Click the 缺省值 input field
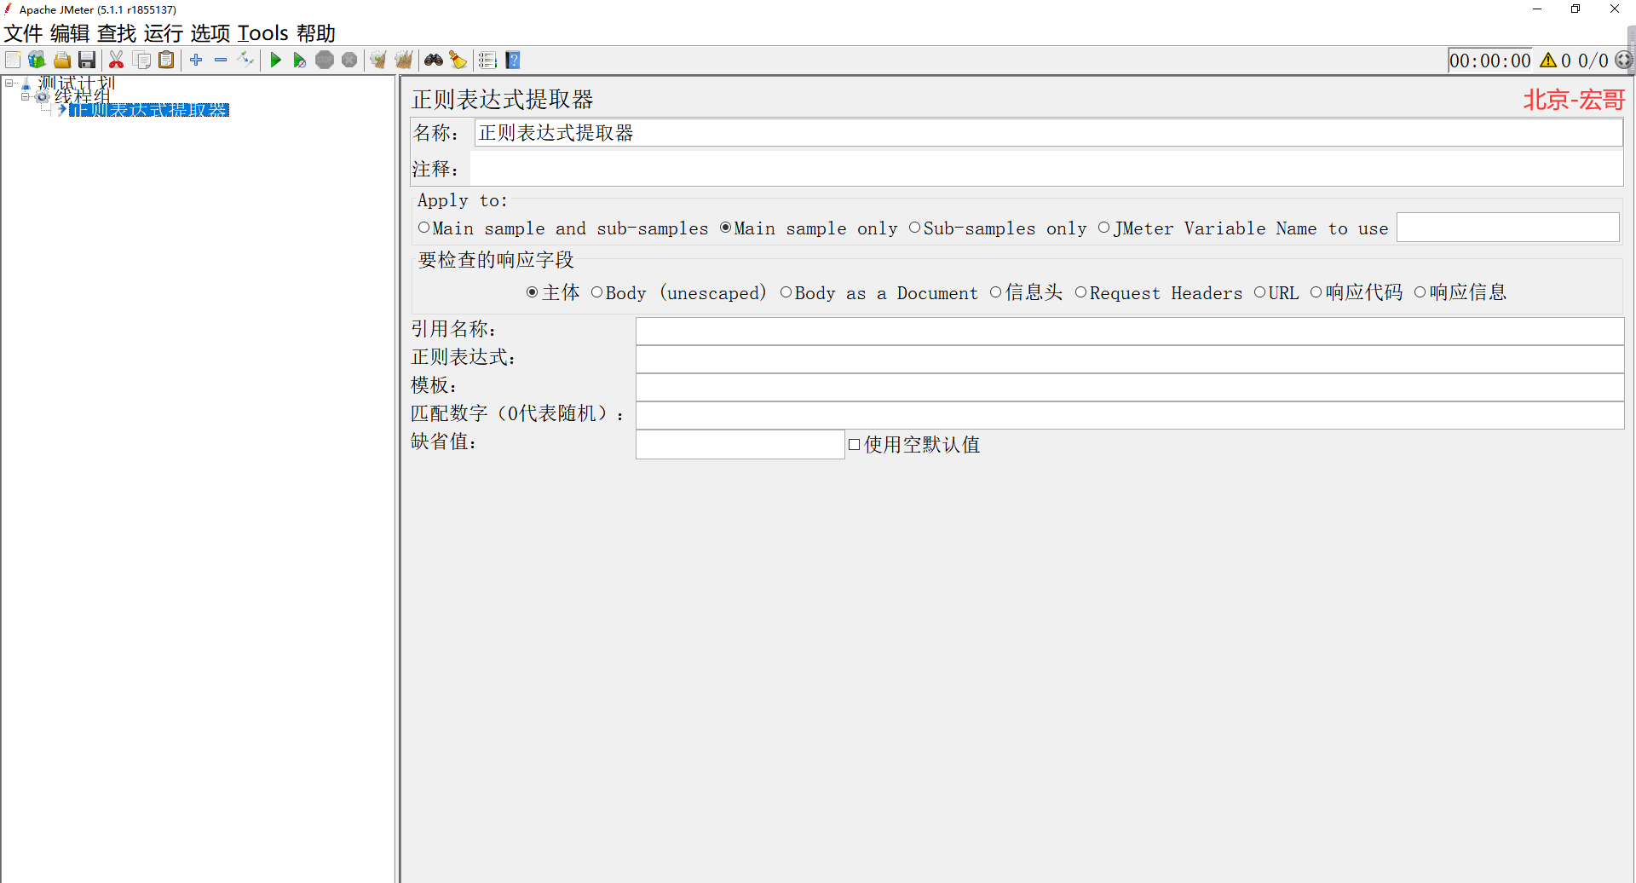Screen dimensions: 1636x883 click(740, 444)
